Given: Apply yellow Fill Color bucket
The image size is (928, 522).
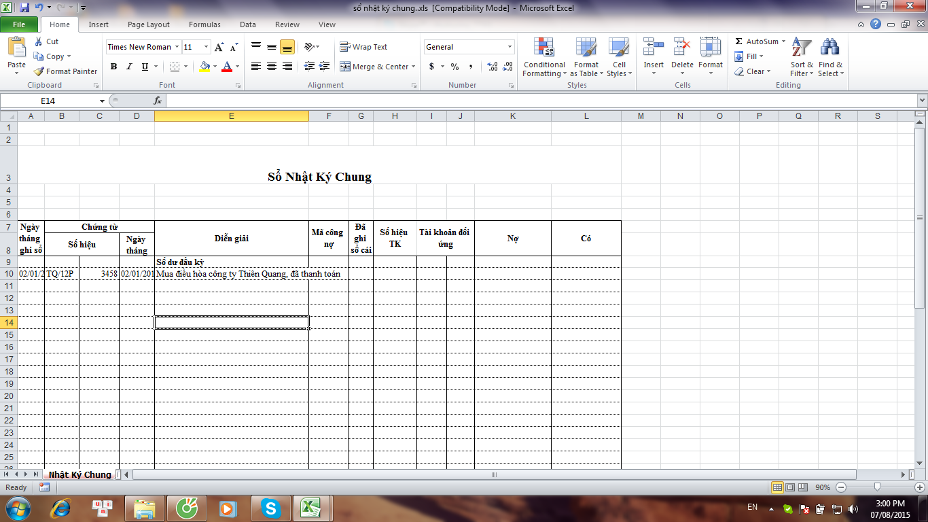Looking at the screenshot, I should pyautogui.click(x=204, y=67).
